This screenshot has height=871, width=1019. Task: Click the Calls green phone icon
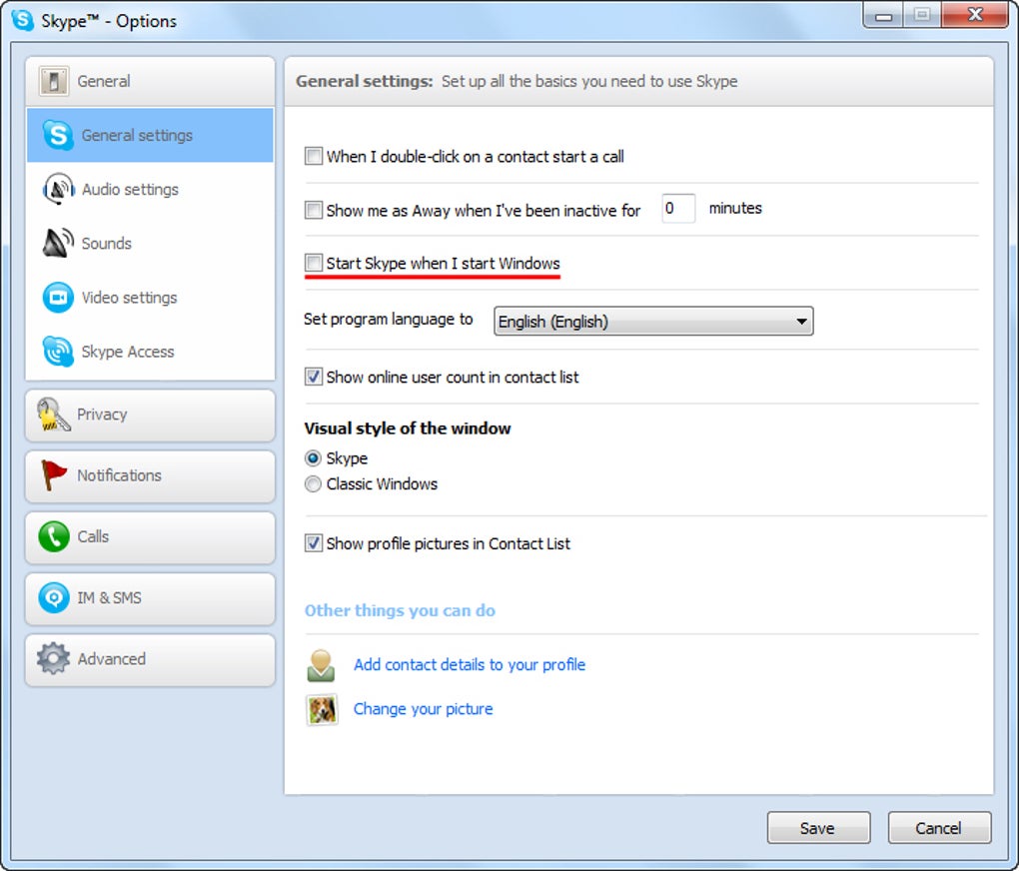click(53, 537)
